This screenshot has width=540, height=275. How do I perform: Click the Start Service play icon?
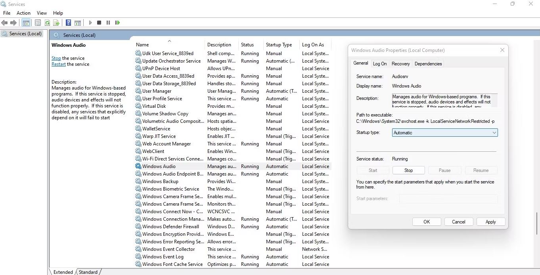[x=90, y=23]
